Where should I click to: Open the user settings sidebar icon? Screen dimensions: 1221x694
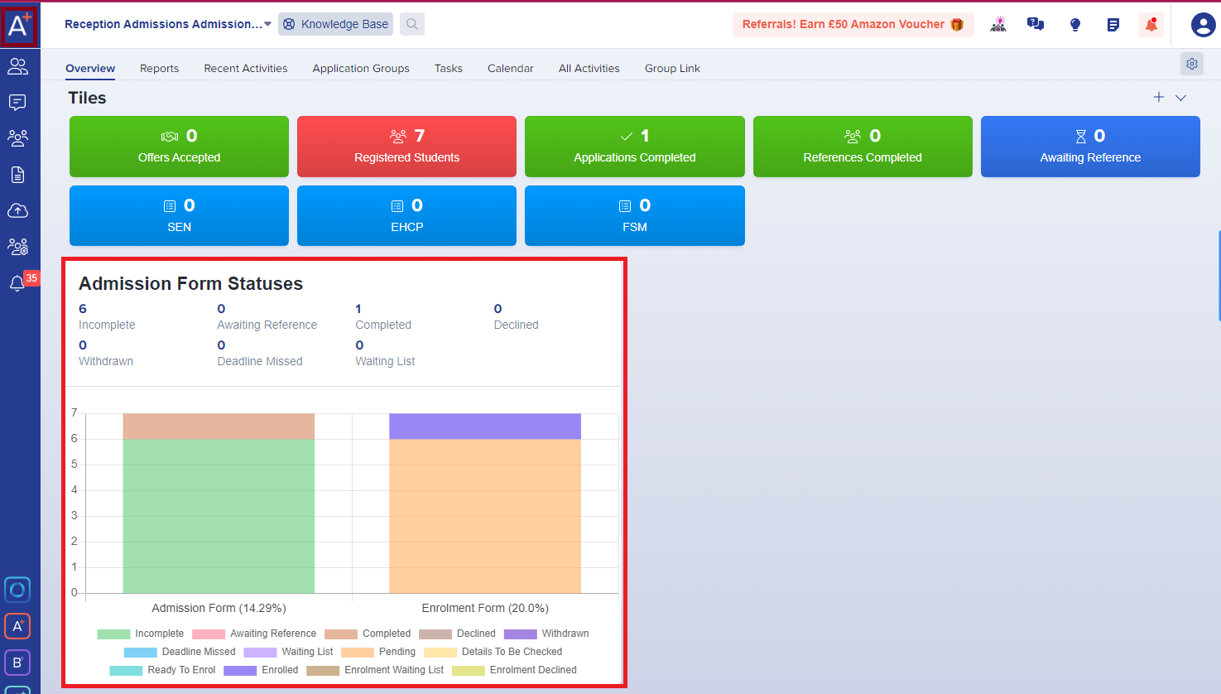(17, 247)
